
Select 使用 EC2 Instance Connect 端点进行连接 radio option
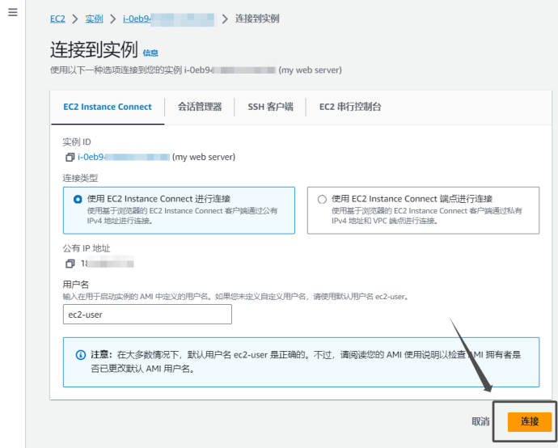pos(322,199)
